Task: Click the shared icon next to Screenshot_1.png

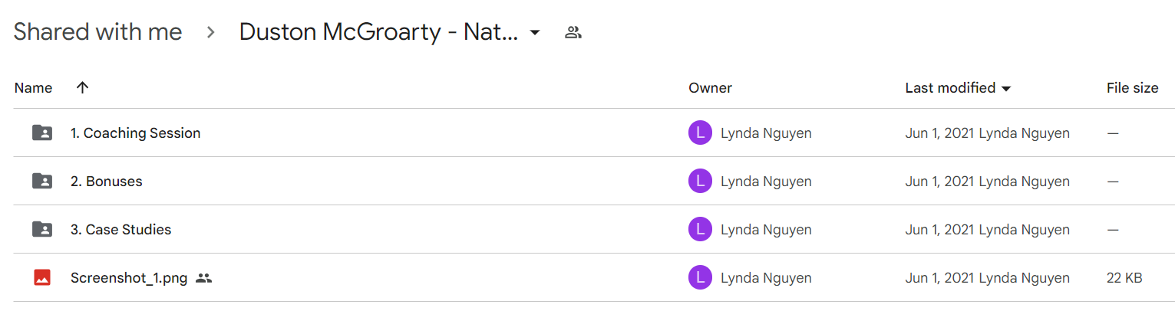Action: pos(203,278)
